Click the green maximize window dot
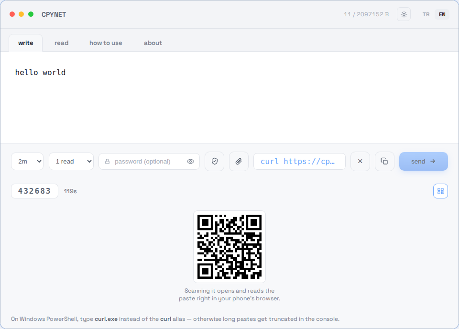Image resolution: width=459 pixels, height=329 pixels. point(31,14)
